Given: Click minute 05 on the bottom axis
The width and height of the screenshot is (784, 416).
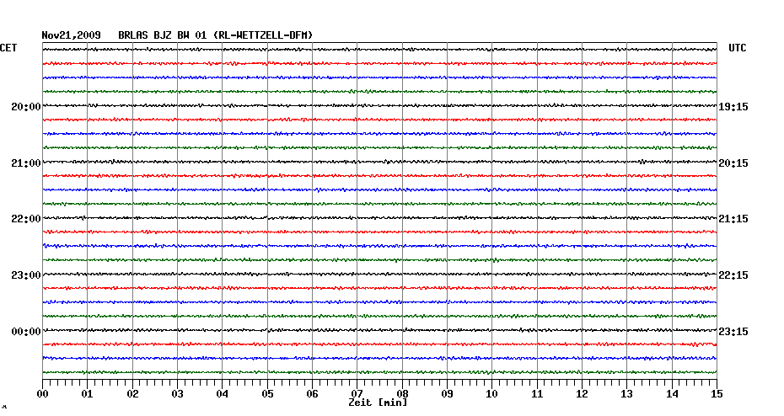Looking at the screenshot, I should pyautogui.click(x=267, y=393).
